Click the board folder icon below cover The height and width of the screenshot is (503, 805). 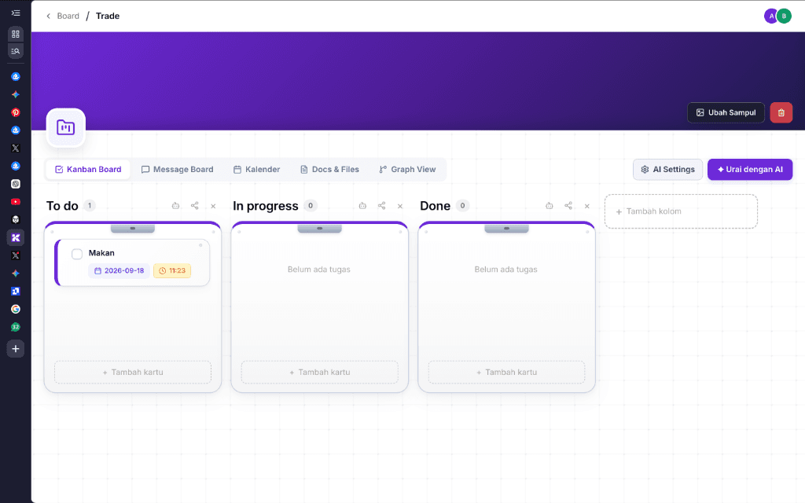(x=66, y=127)
